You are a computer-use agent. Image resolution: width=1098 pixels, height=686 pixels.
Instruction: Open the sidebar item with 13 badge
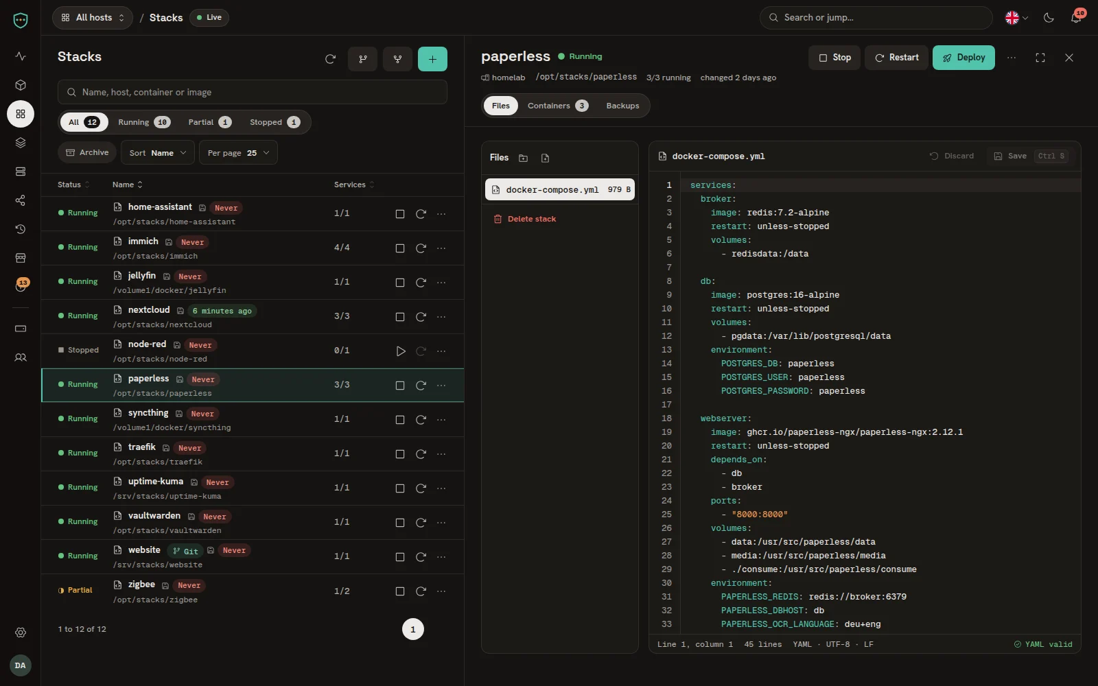click(21, 285)
